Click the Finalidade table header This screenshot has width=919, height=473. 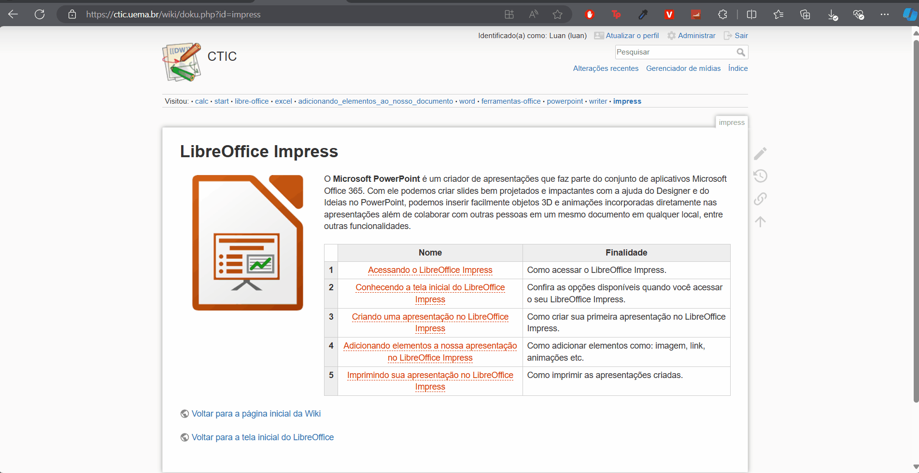[626, 253]
